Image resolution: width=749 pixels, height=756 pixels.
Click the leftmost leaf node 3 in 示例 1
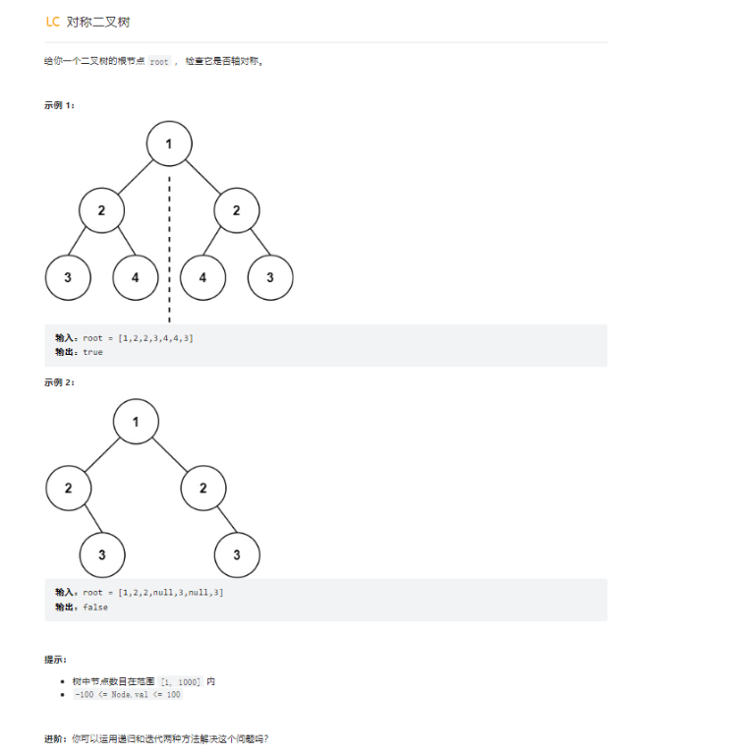coord(68,277)
